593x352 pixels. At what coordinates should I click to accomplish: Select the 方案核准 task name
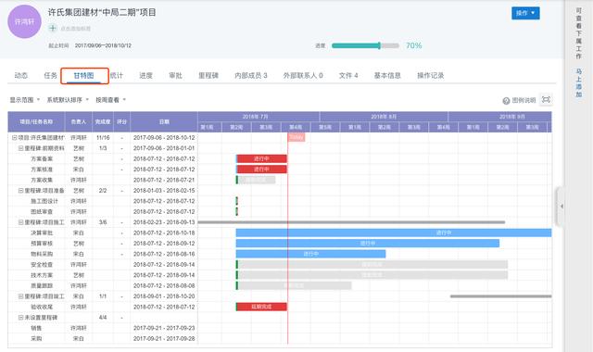pos(42,170)
